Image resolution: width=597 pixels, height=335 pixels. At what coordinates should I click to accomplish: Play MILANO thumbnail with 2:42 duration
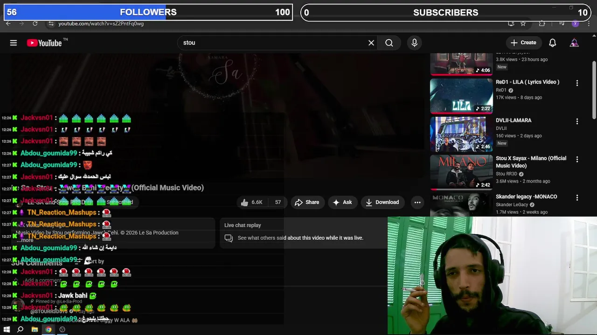[x=461, y=172]
